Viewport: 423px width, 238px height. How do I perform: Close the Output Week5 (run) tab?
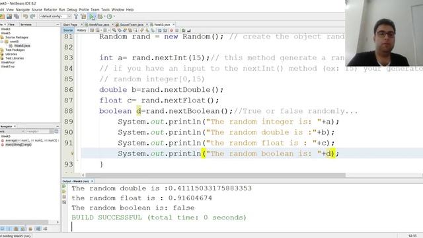92,181
